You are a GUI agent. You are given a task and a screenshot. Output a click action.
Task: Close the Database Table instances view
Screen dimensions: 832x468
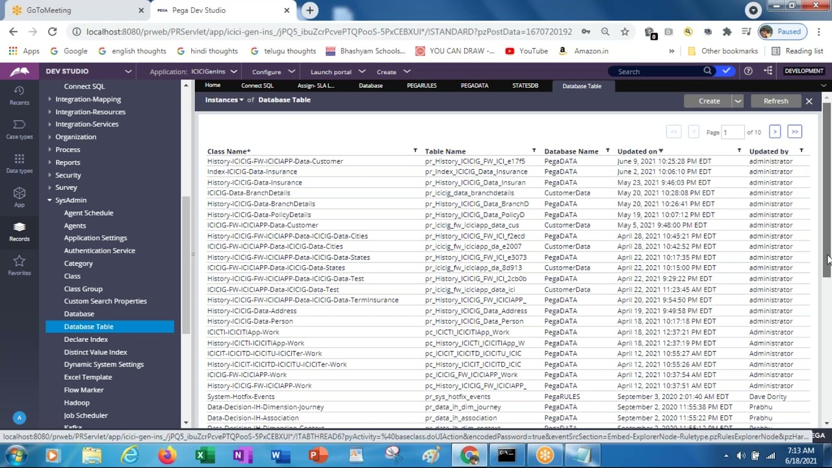tap(809, 101)
